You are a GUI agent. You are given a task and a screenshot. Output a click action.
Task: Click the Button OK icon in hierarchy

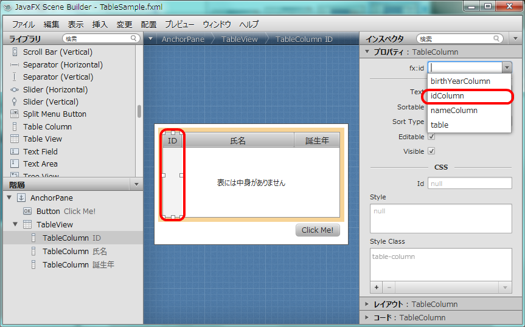coord(27,211)
